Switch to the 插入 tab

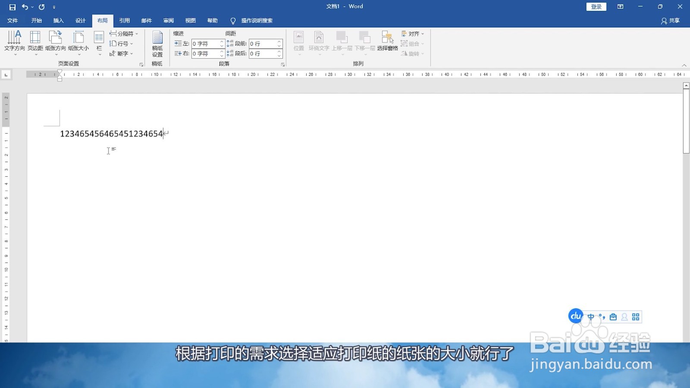(58, 21)
